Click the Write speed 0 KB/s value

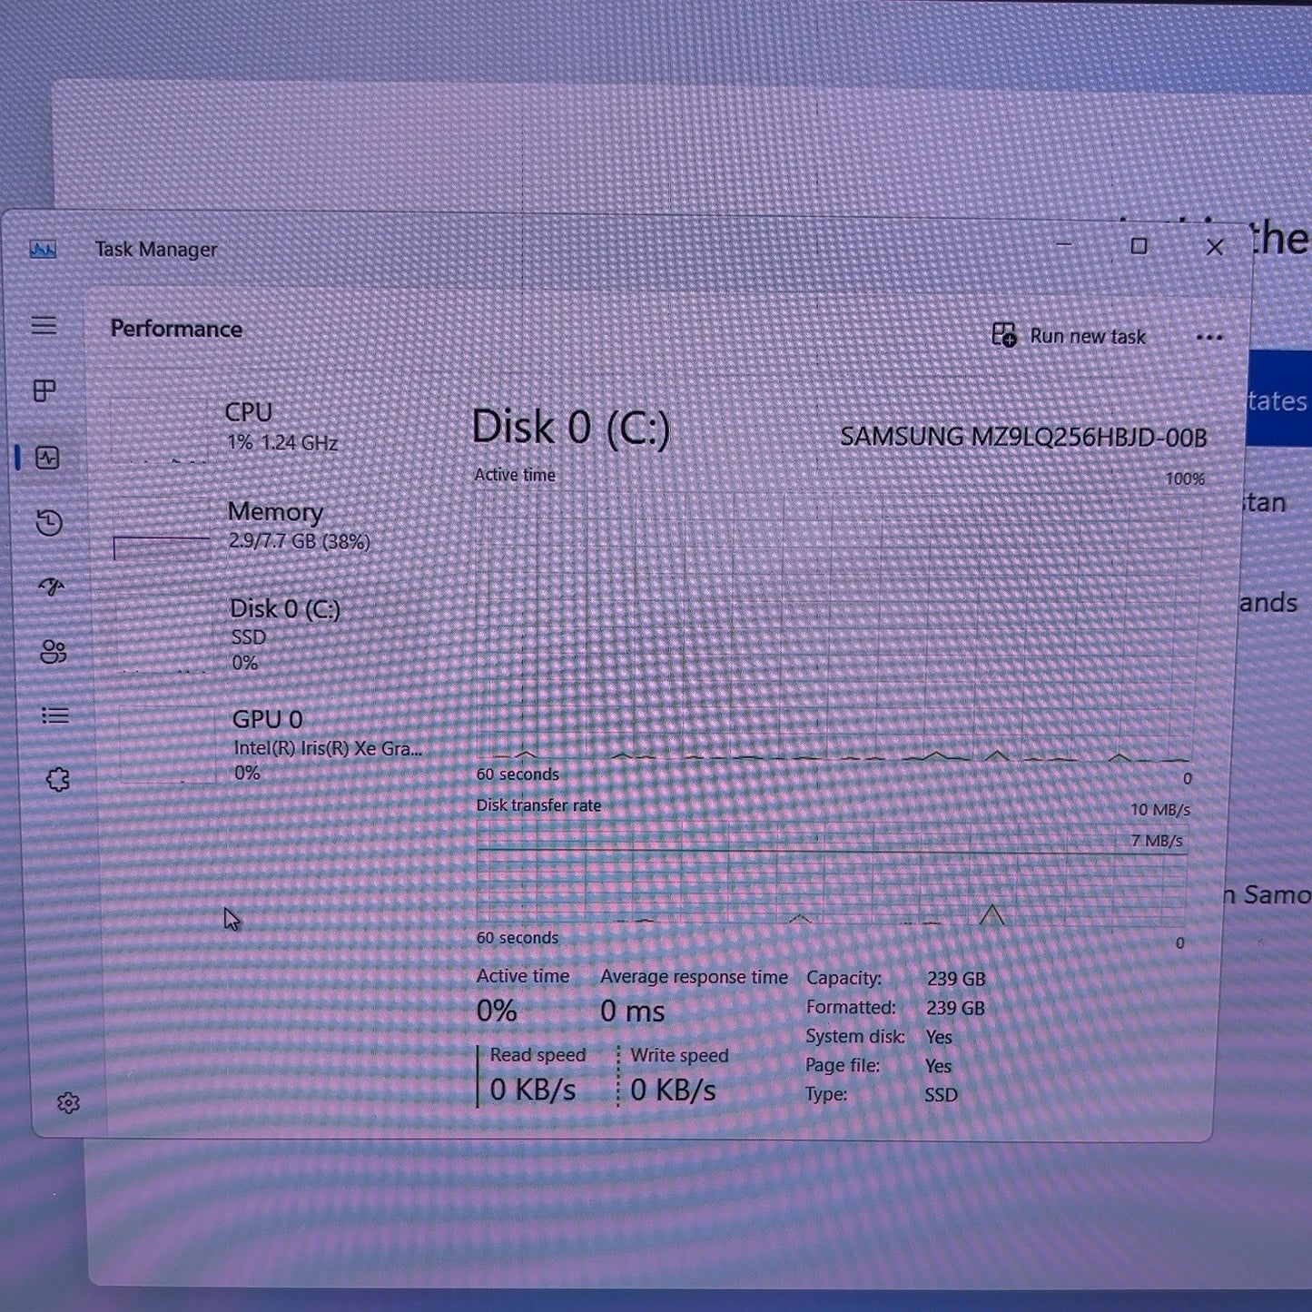(673, 1090)
